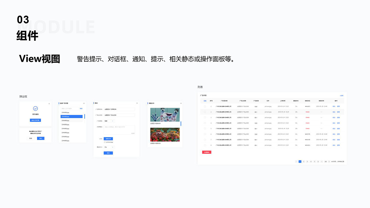Play the bottom video thumbnail
This screenshot has width=370, height=208.
[x=165, y=134]
